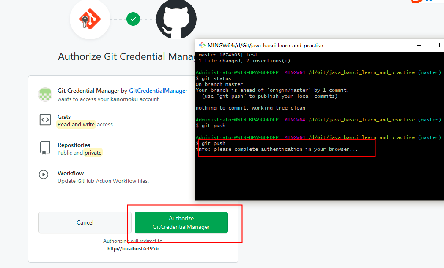Click the http://localhost:54956 redirect URL
This screenshot has height=268, width=444.
click(x=133, y=249)
